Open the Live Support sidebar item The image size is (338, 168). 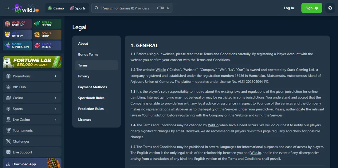click(x=32, y=152)
